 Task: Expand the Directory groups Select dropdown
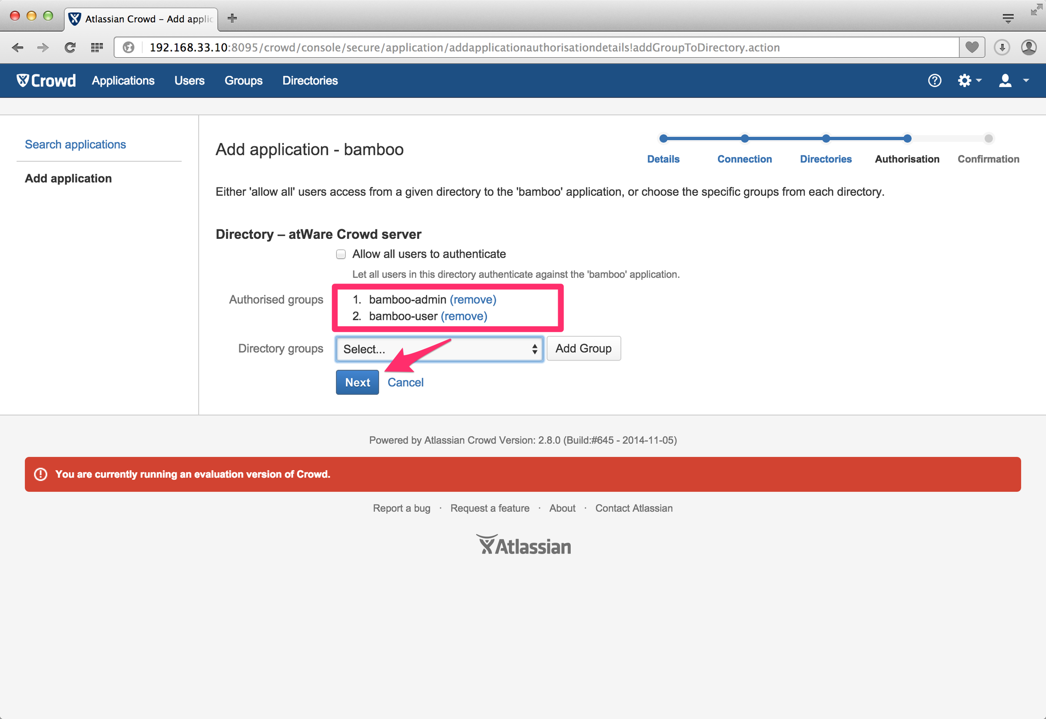439,349
